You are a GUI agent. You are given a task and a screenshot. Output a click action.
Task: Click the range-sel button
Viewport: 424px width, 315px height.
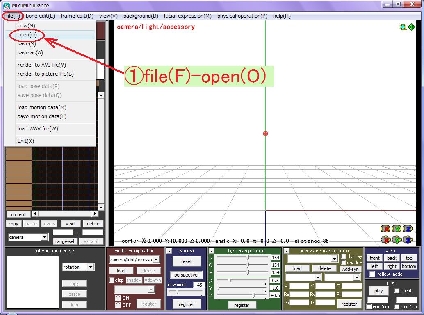[65, 241]
